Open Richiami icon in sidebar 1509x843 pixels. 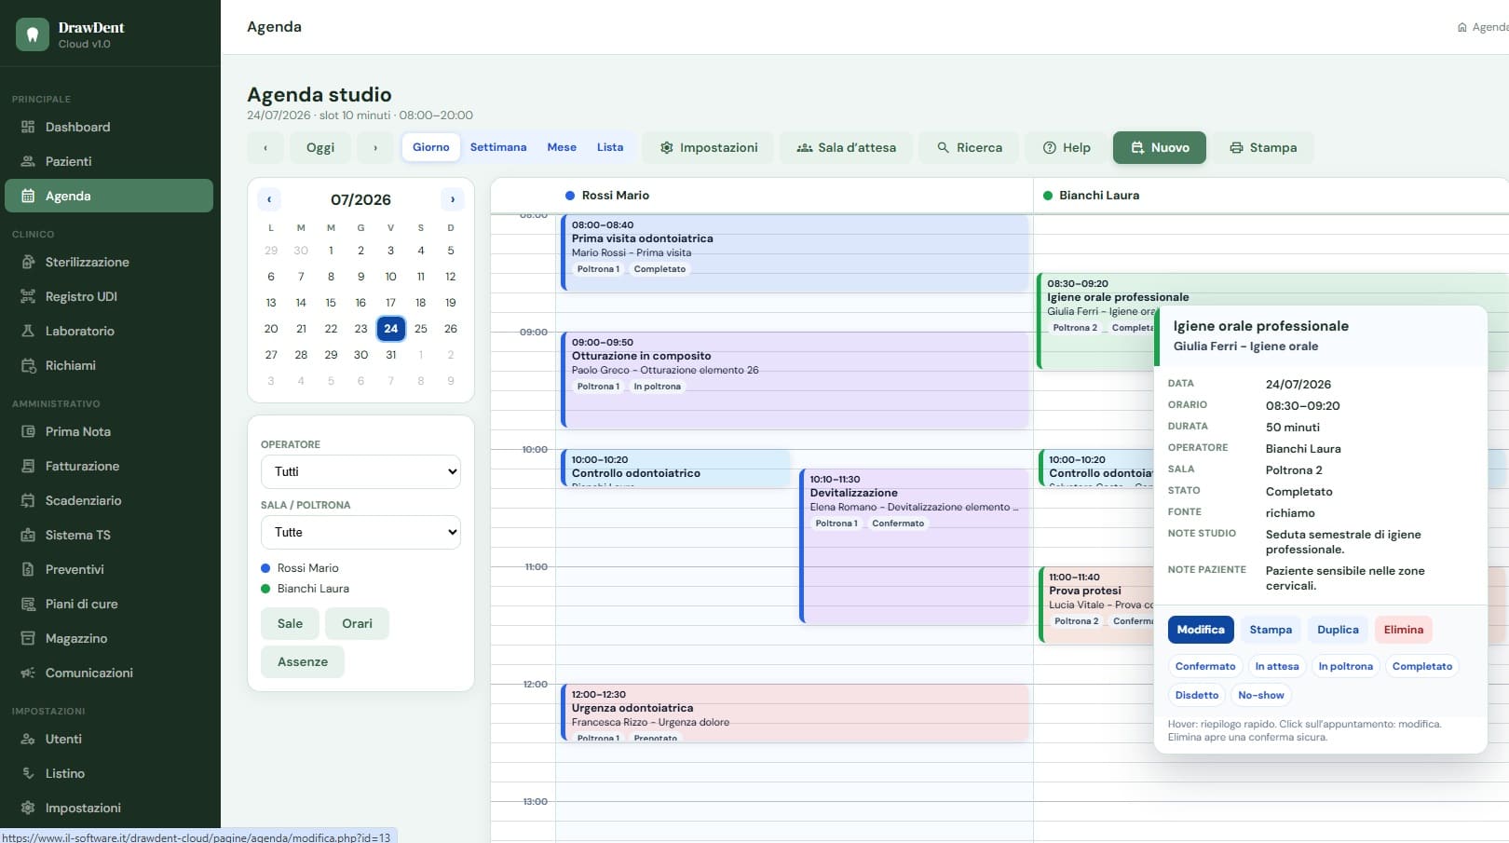28,365
